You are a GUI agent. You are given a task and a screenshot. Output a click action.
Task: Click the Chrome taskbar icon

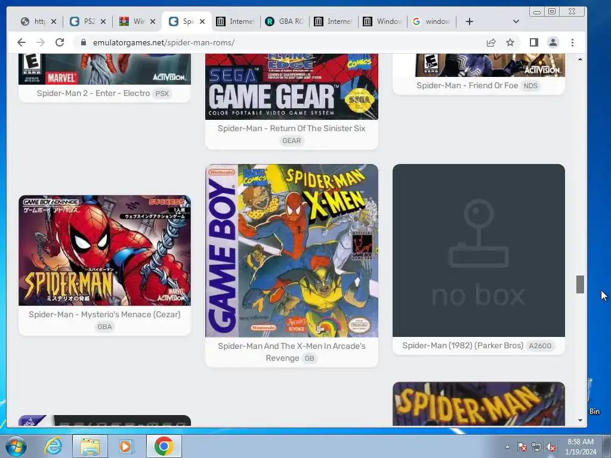coord(163,446)
